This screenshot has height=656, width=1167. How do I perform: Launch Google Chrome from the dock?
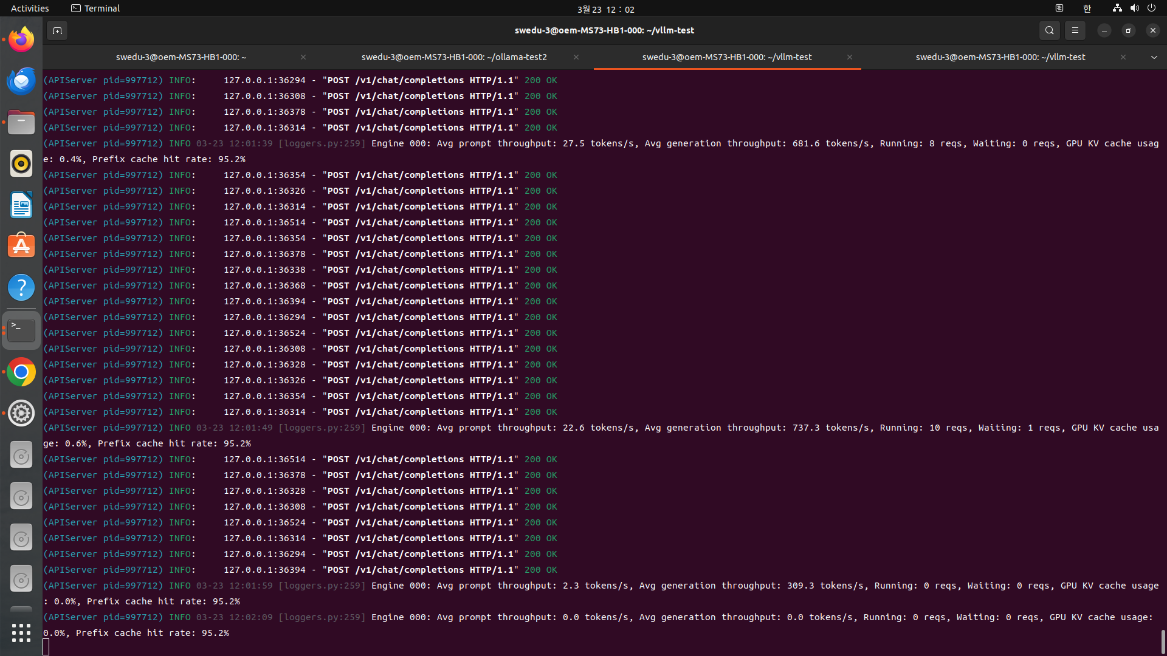(x=21, y=372)
